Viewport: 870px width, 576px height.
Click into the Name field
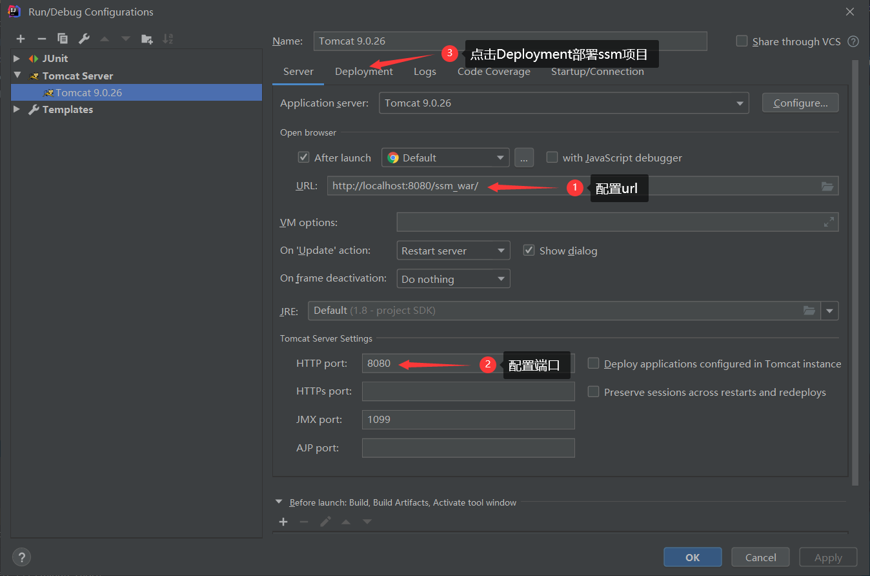click(x=510, y=41)
